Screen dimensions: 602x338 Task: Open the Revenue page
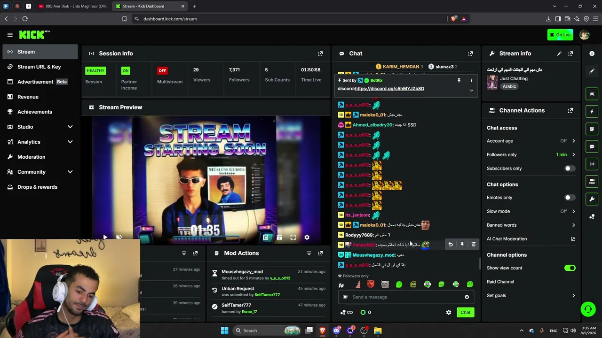click(40, 97)
